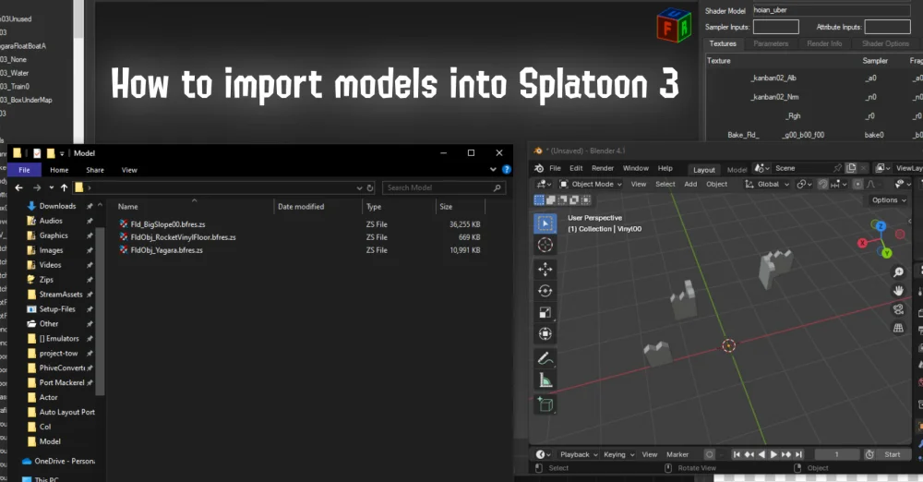Switch perspective/orthographic with the grid icon
The image size is (923, 482).
pyautogui.click(x=898, y=328)
